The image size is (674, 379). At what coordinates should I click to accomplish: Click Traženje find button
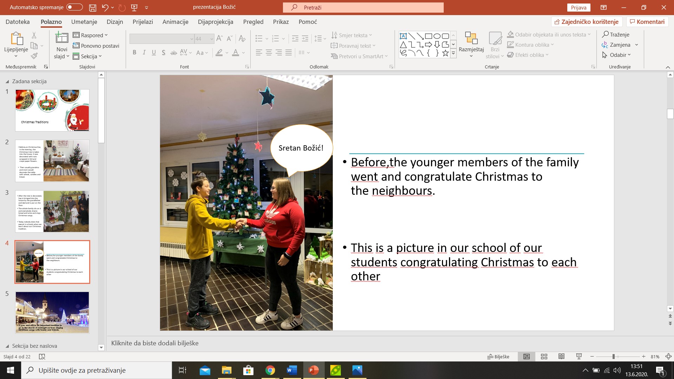pyautogui.click(x=616, y=34)
